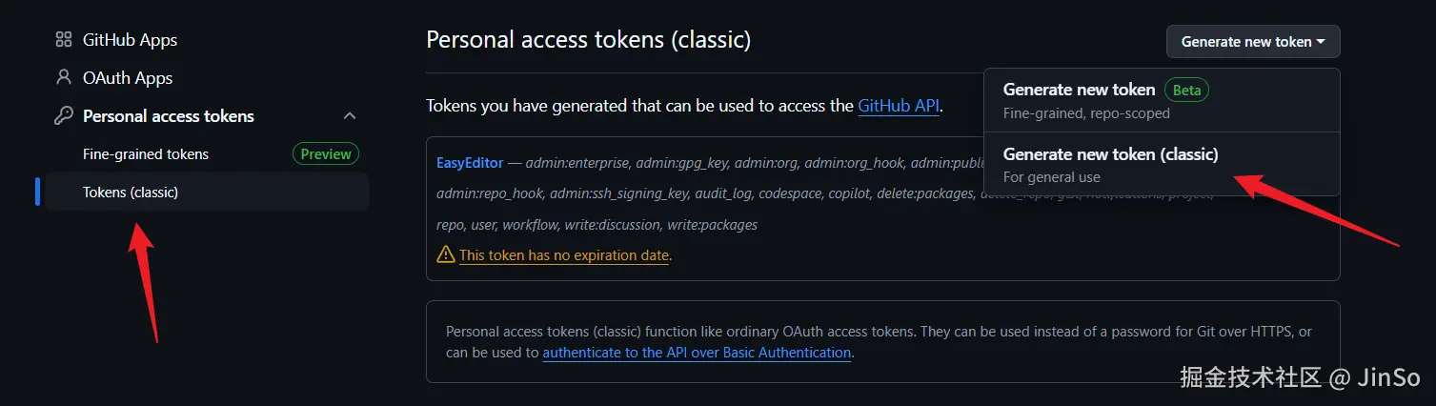
Task: Open the GitHub API link
Action: point(899,106)
